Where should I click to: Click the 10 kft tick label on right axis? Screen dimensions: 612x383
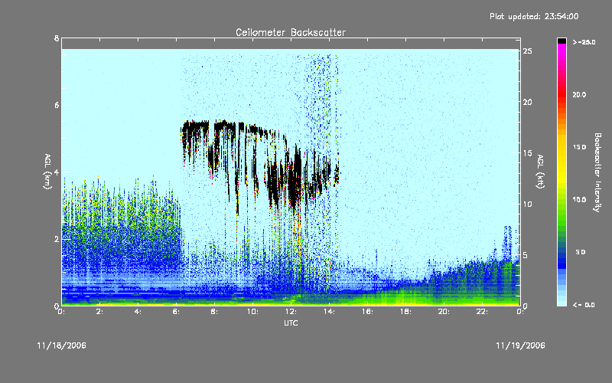(528, 204)
